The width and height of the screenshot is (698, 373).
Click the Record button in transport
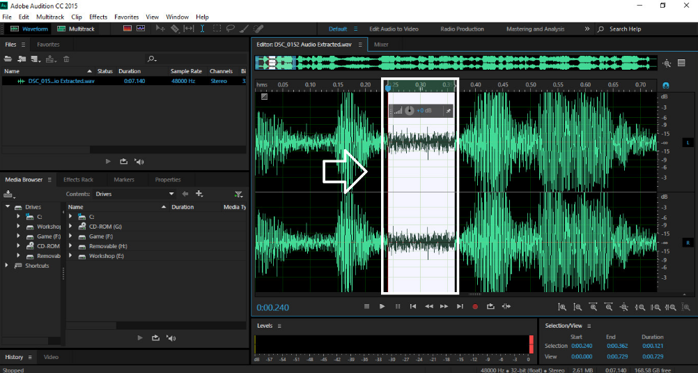coord(475,306)
